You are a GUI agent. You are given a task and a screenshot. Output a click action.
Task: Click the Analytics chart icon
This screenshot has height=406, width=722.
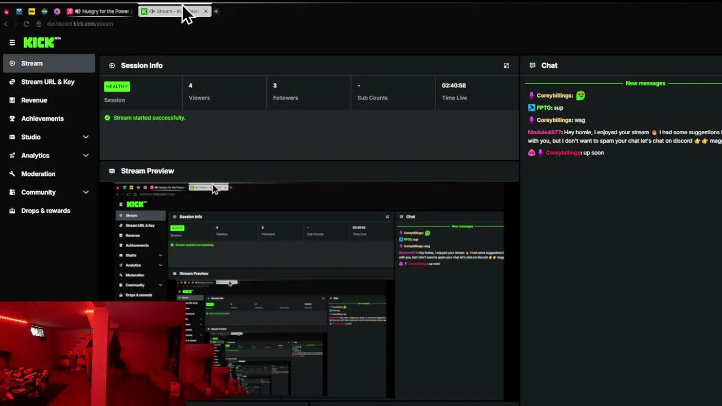(x=12, y=156)
